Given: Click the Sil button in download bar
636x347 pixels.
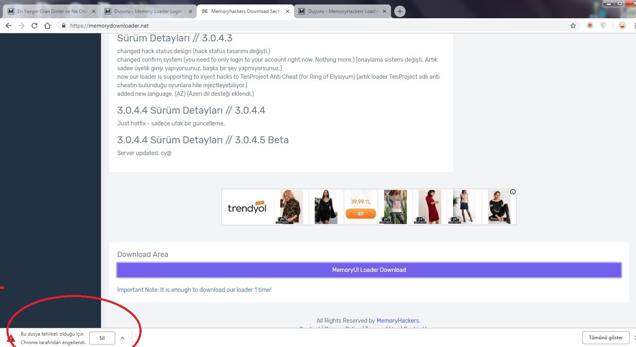Looking at the screenshot, I should [102, 338].
